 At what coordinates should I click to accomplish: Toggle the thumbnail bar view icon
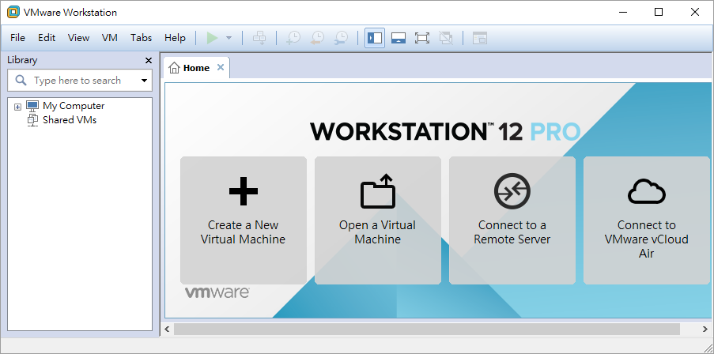click(399, 38)
